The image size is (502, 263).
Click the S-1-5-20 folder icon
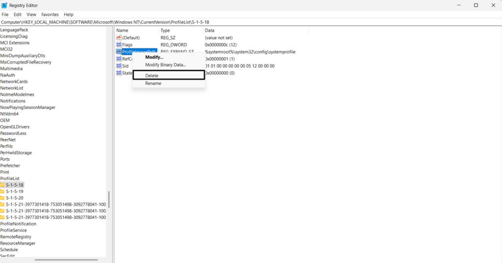pyautogui.click(x=2, y=198)
